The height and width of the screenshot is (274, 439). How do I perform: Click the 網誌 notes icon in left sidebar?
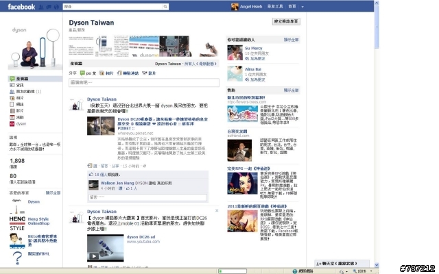(12, 104)
